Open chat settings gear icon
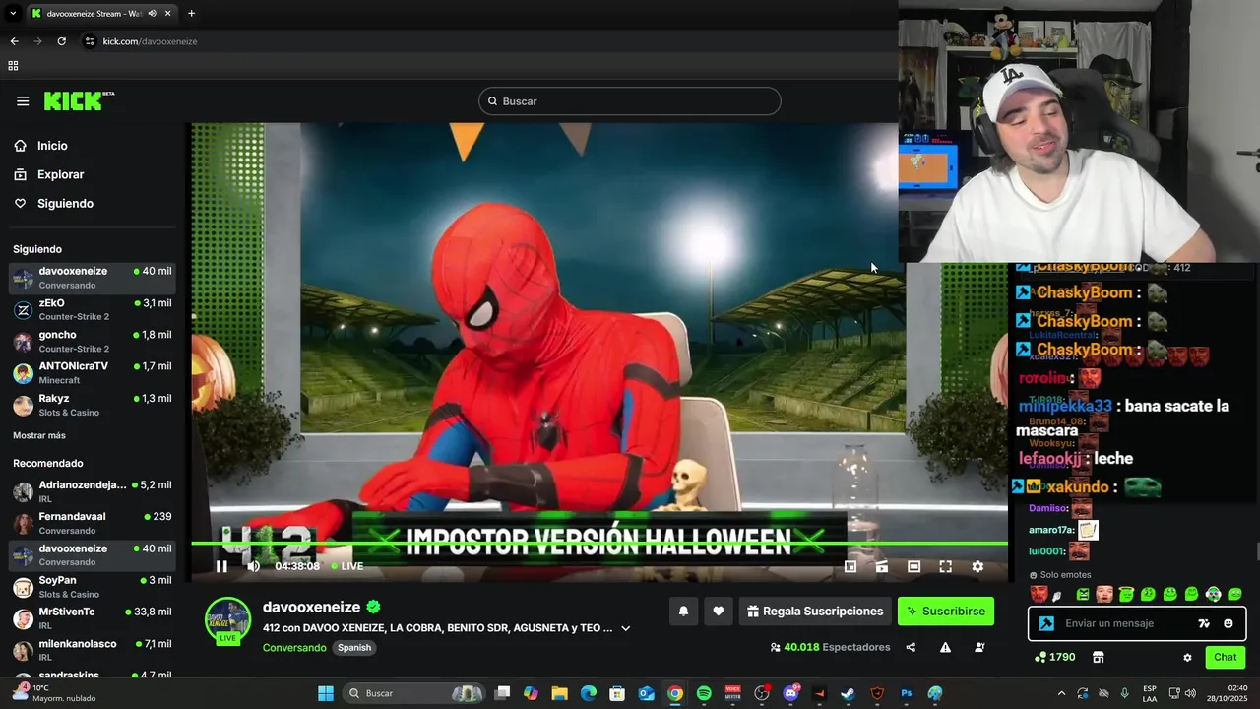The height and width of the screenshot is (709, 1260). pos(1187,657)
